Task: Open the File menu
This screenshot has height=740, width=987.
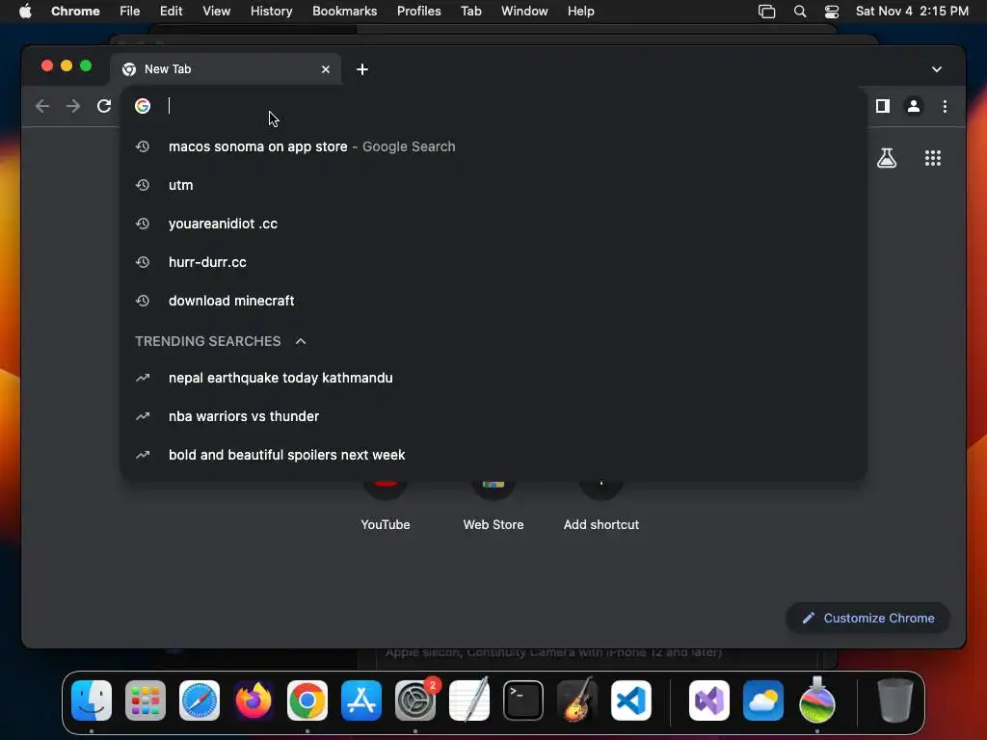Action: [x=130, y=12]
